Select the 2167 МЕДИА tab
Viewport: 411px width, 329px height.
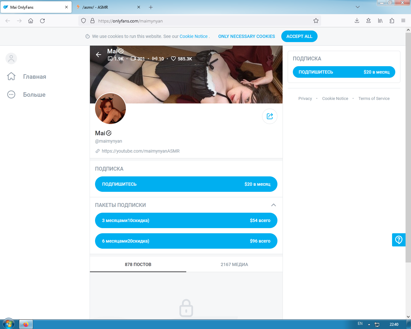(234, 264)
